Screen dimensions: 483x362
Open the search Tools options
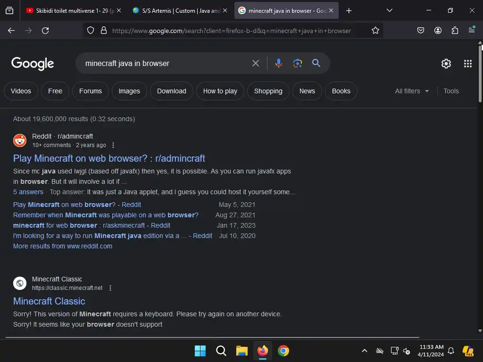(451, 91)
